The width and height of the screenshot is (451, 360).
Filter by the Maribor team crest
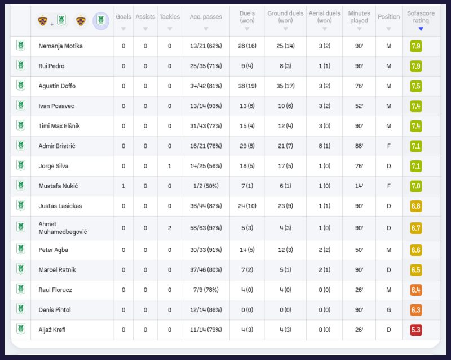pos(81,21)
